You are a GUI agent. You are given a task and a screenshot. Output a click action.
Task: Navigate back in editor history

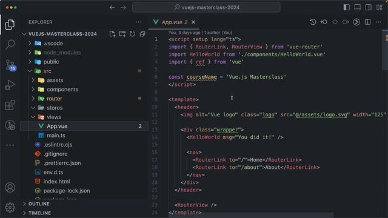[112, 7]
